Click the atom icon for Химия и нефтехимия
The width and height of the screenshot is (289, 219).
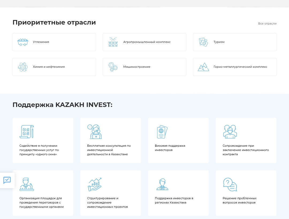(x=23, y=67)
